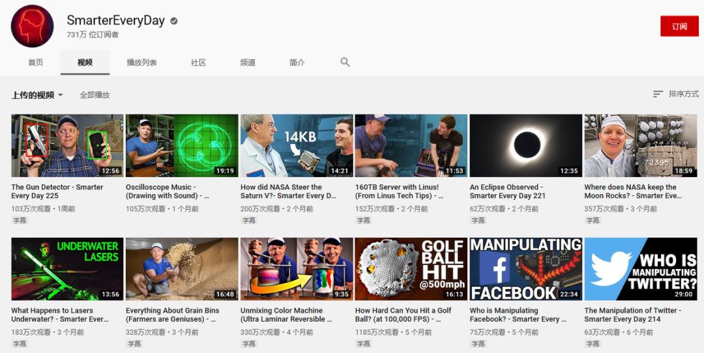The image size is (704, 353).
Task: Open The Gun Detector video thumbnail
Action: [67, 145]
